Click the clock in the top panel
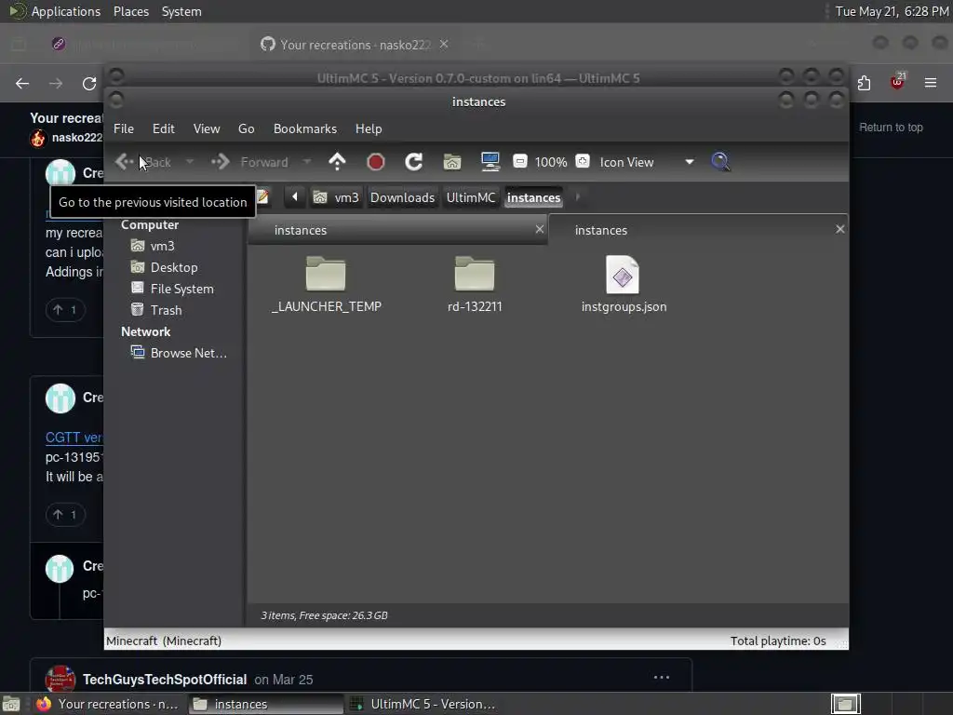This screenshot has height=715, width=953. (892, 11)
